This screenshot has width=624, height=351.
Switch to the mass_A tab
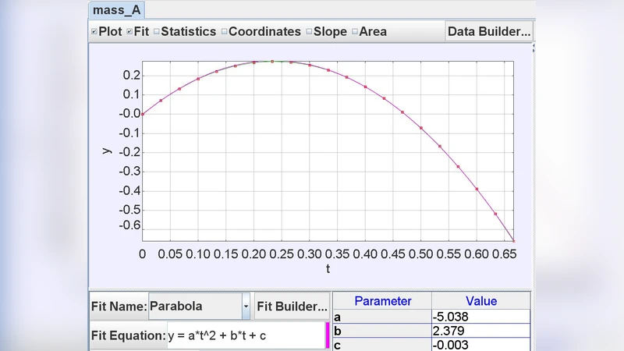[115, 10]
